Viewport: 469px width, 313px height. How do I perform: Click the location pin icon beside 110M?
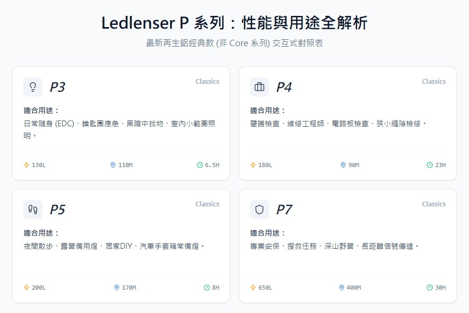click(x=113, y=165)
